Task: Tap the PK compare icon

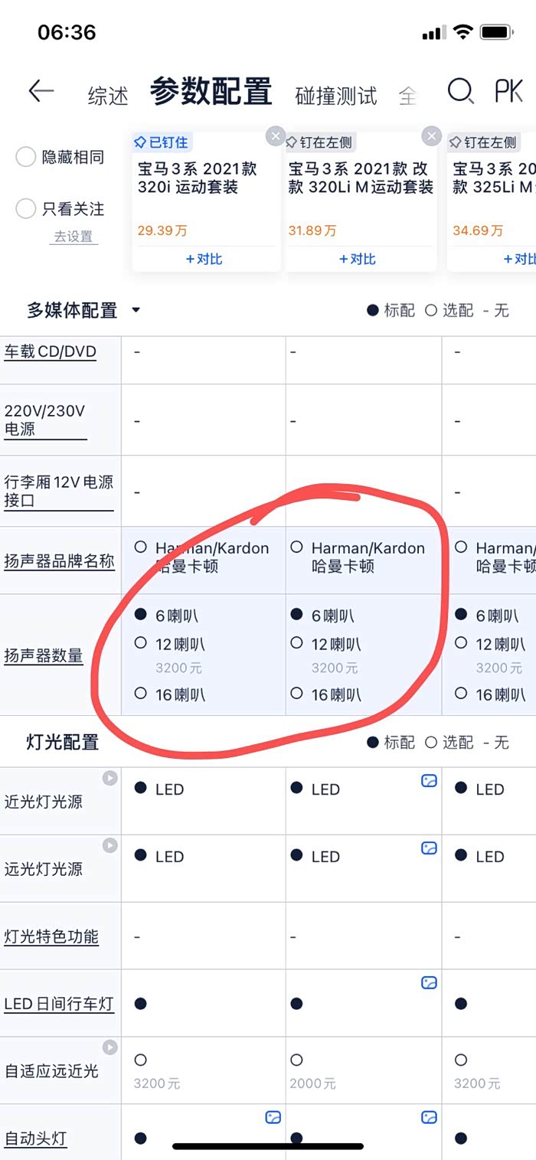Action: click(x=508, y=92)
